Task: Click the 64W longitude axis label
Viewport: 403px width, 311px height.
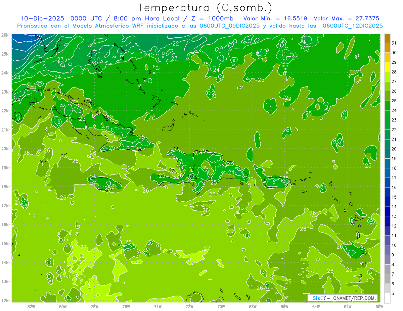Action: click(316, 306)
